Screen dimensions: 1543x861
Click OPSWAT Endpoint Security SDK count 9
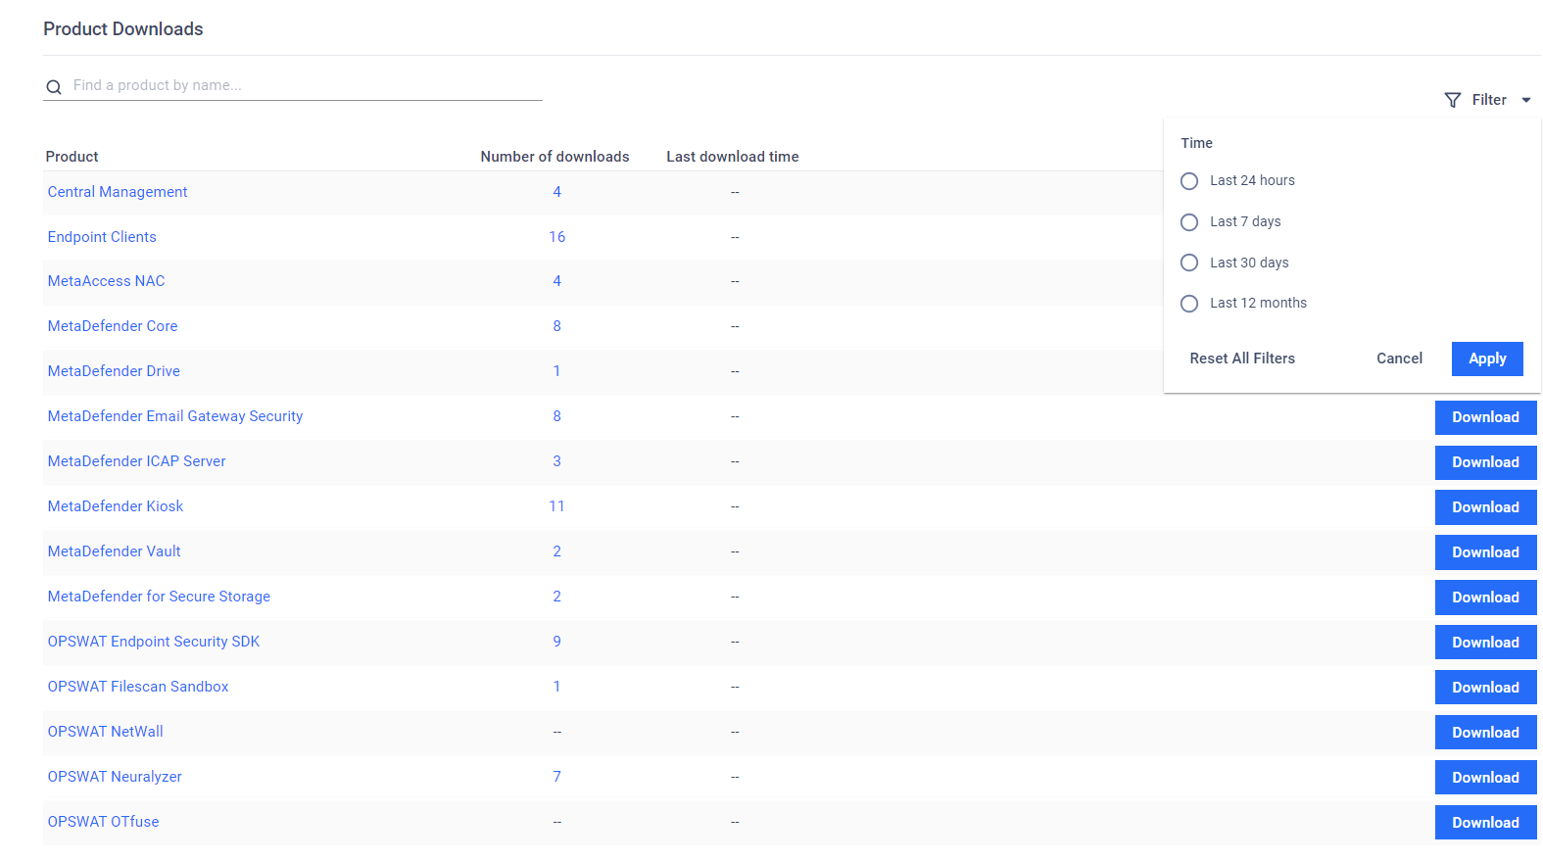[x=556, y=642]
